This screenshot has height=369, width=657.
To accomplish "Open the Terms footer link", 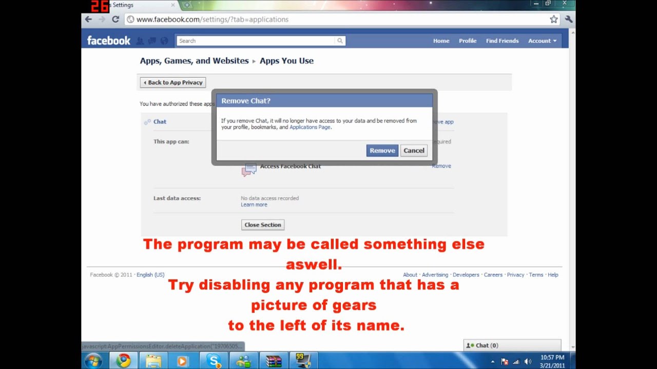I will (536, 275).
